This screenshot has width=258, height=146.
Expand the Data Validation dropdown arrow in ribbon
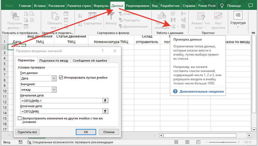pos(178,26)
